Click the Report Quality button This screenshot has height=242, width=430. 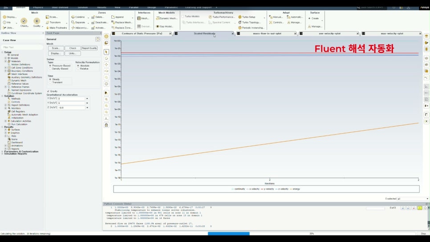coord(89,48)
